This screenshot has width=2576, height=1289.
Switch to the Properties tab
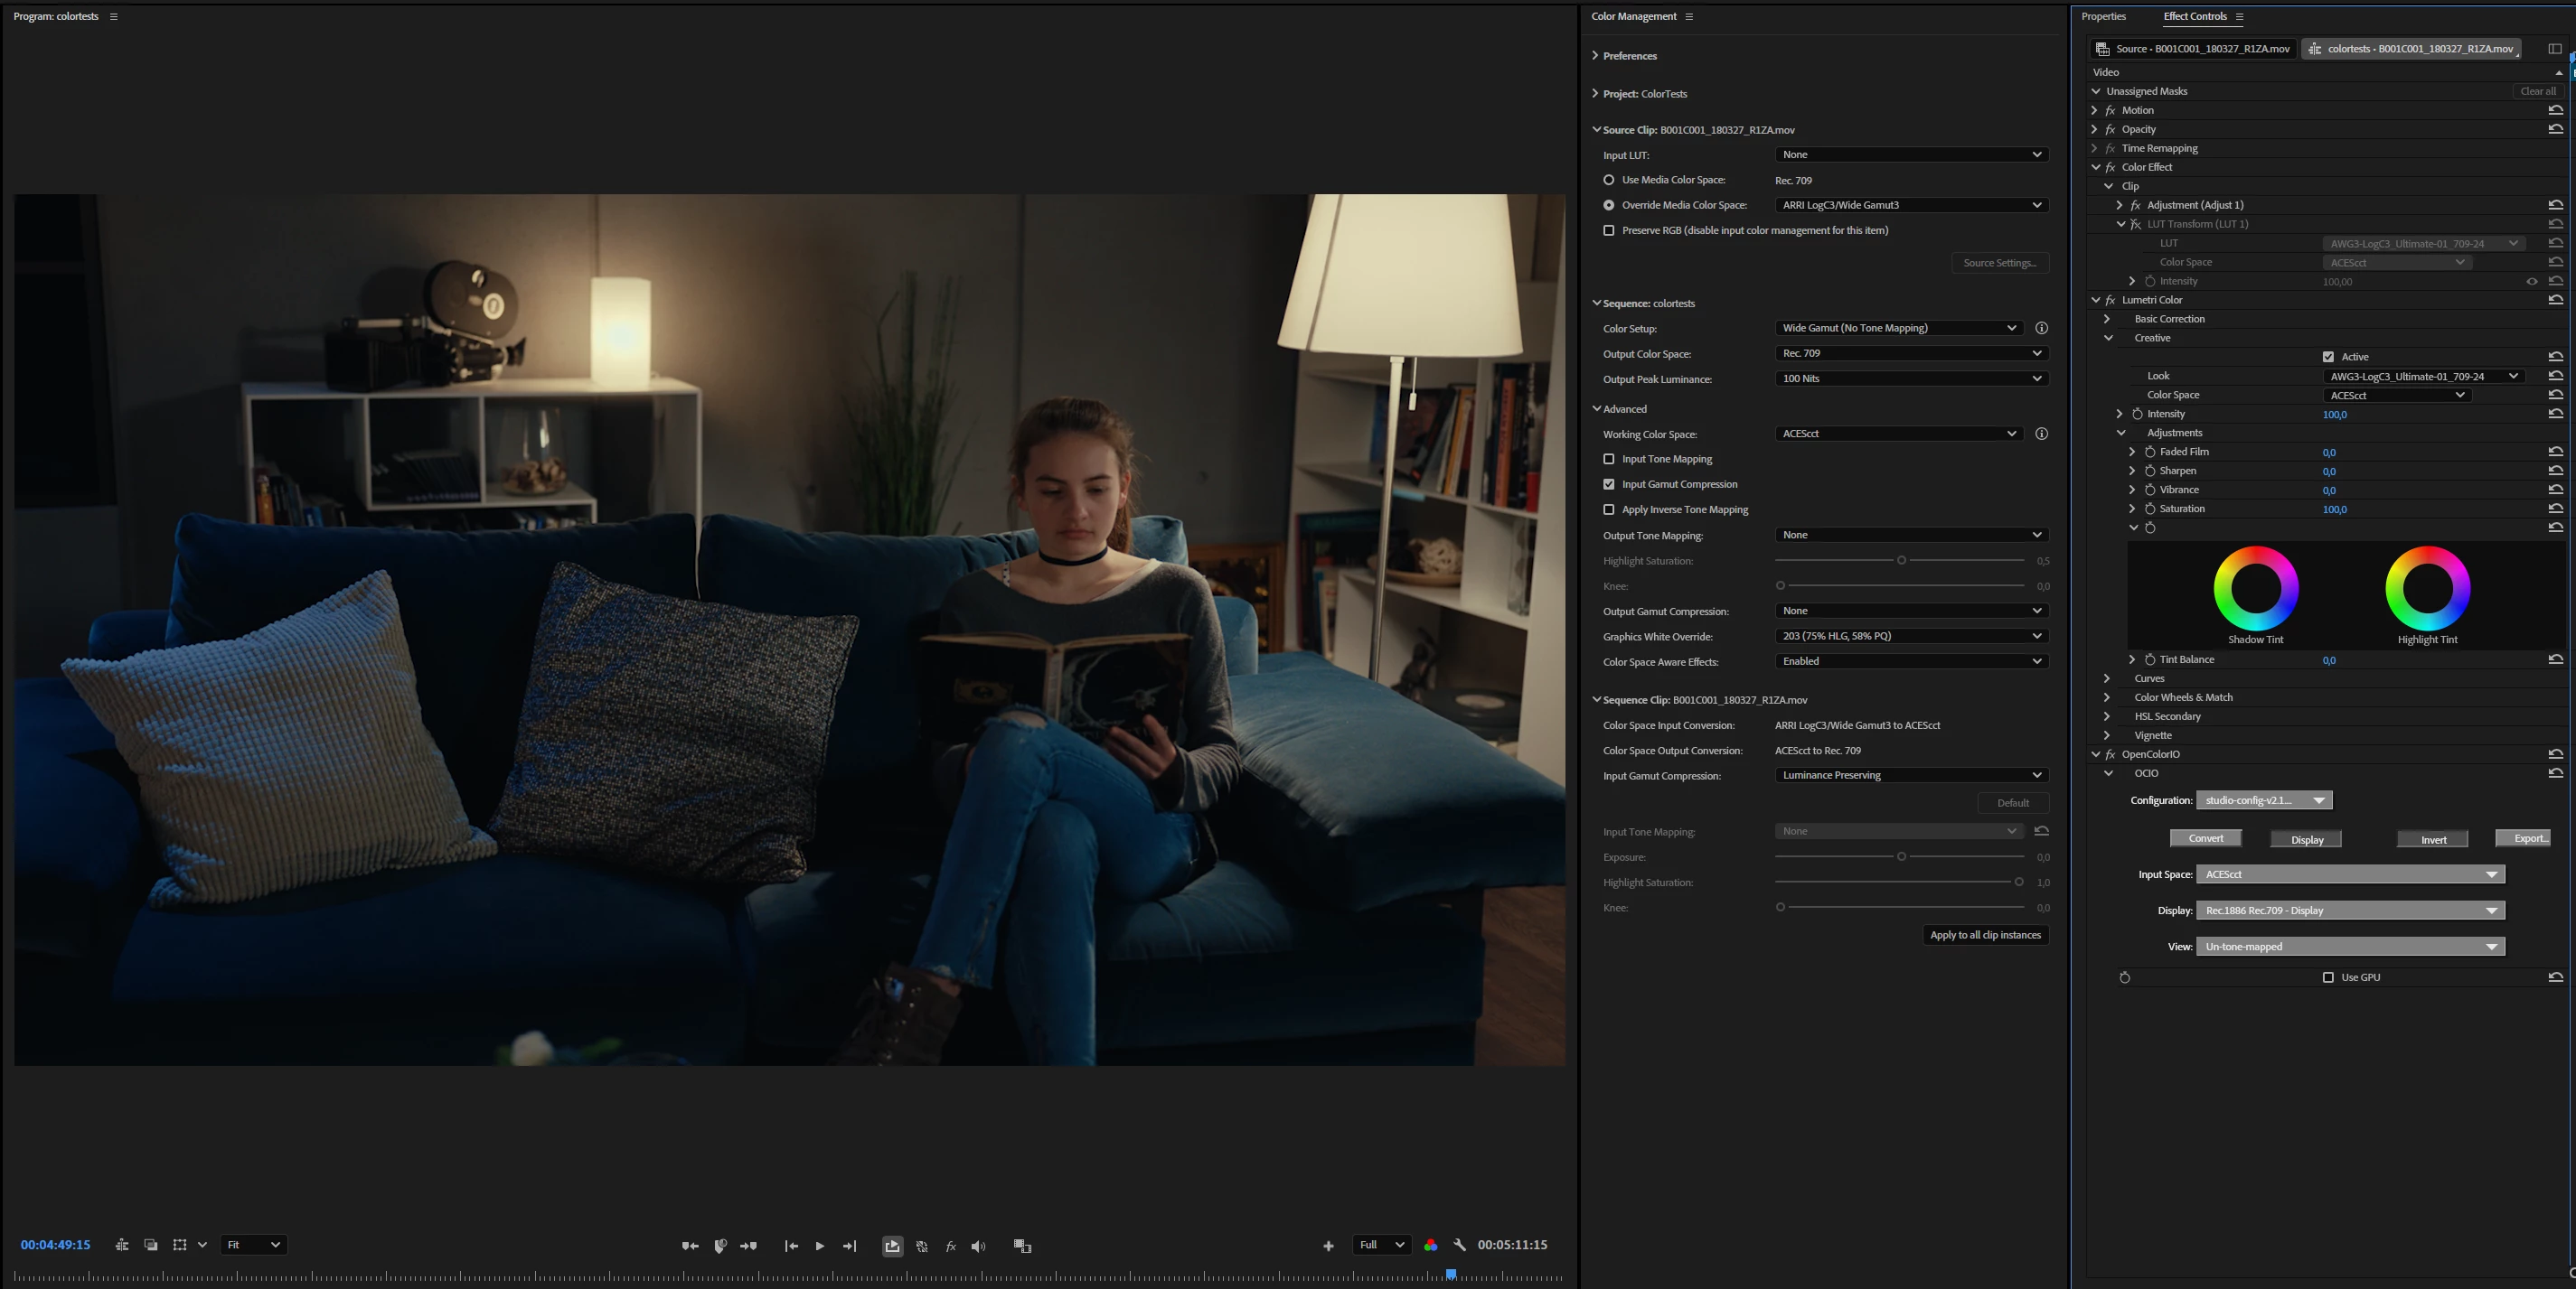coord(2103,16)
